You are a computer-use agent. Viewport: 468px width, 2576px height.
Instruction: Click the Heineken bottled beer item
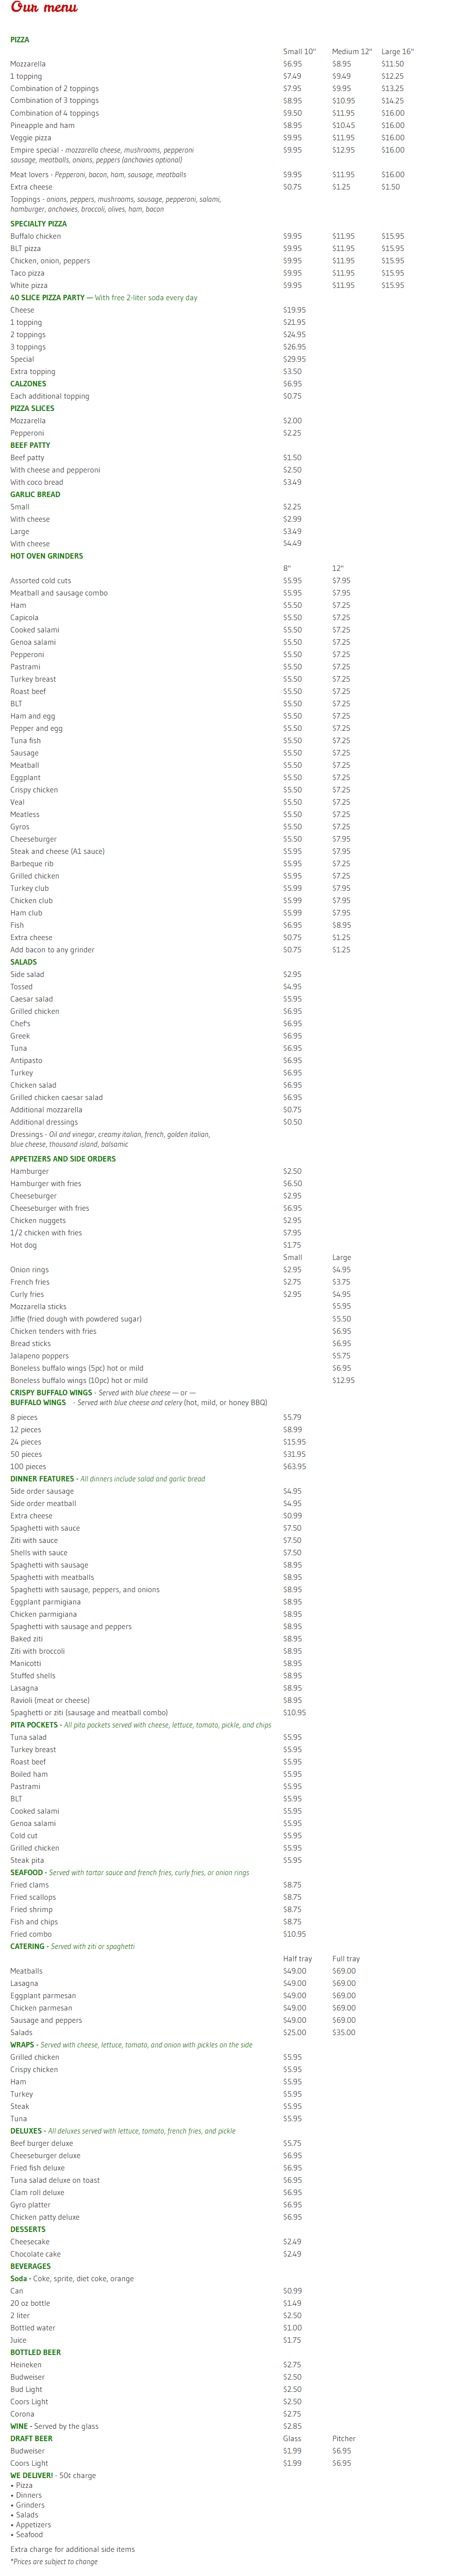[26, 2365]
